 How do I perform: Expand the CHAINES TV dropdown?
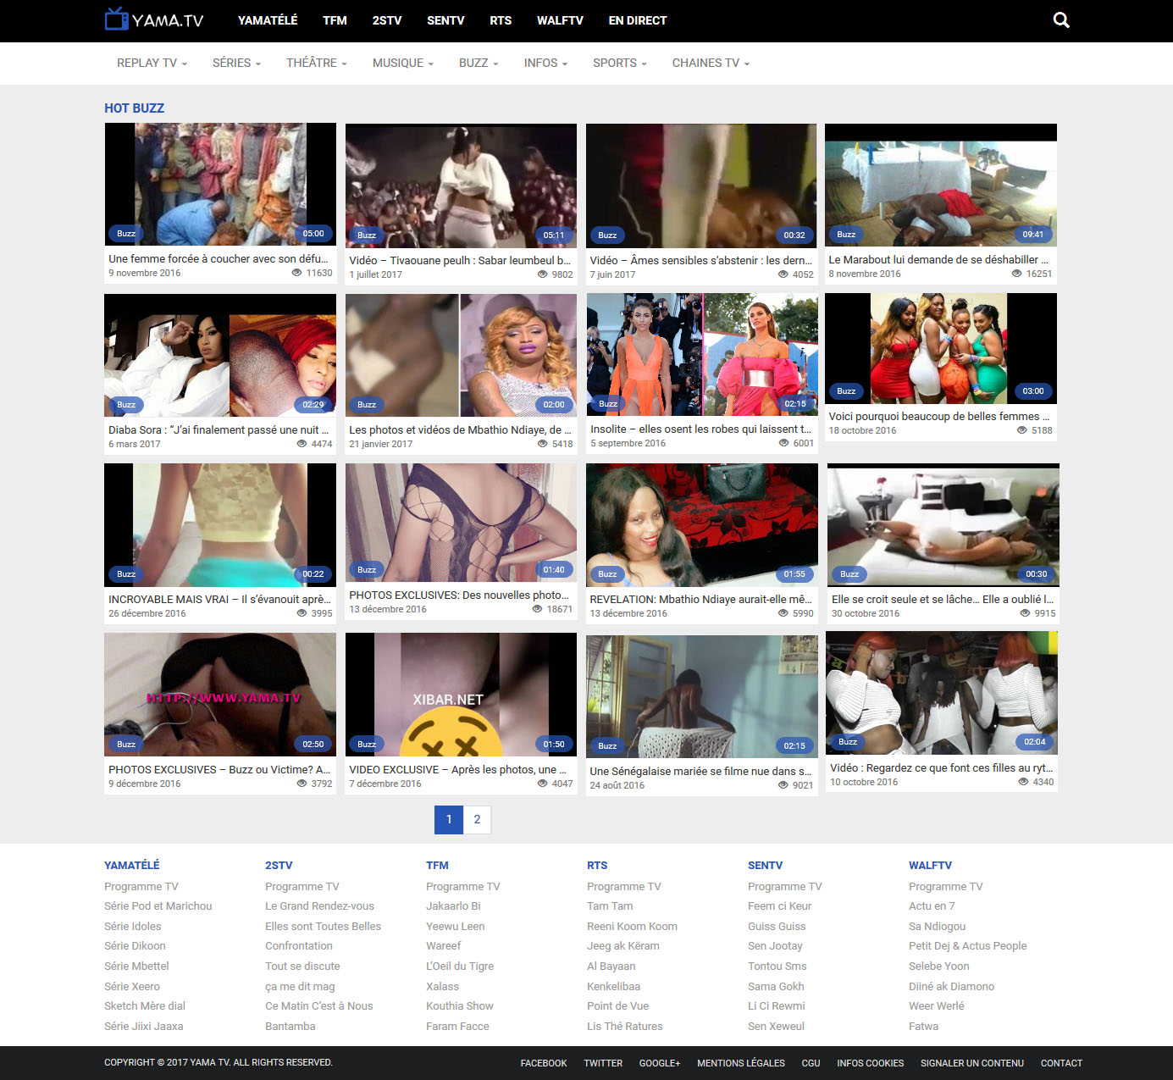(711, 63)
